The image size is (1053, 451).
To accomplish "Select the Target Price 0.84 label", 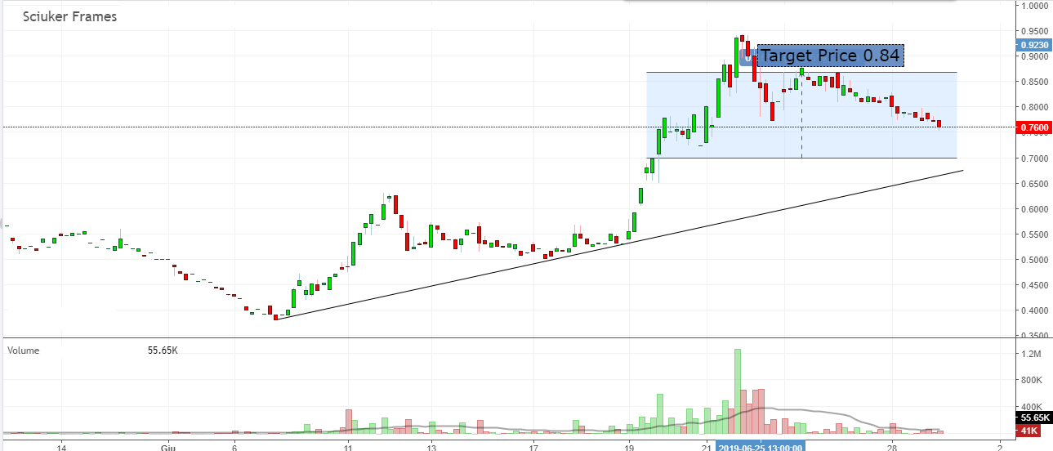I will coord(831,56).
